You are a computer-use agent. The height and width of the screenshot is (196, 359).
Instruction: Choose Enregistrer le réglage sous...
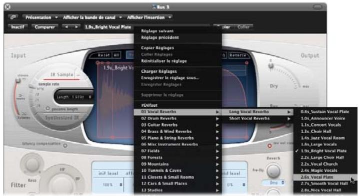[x=177, y=78]
